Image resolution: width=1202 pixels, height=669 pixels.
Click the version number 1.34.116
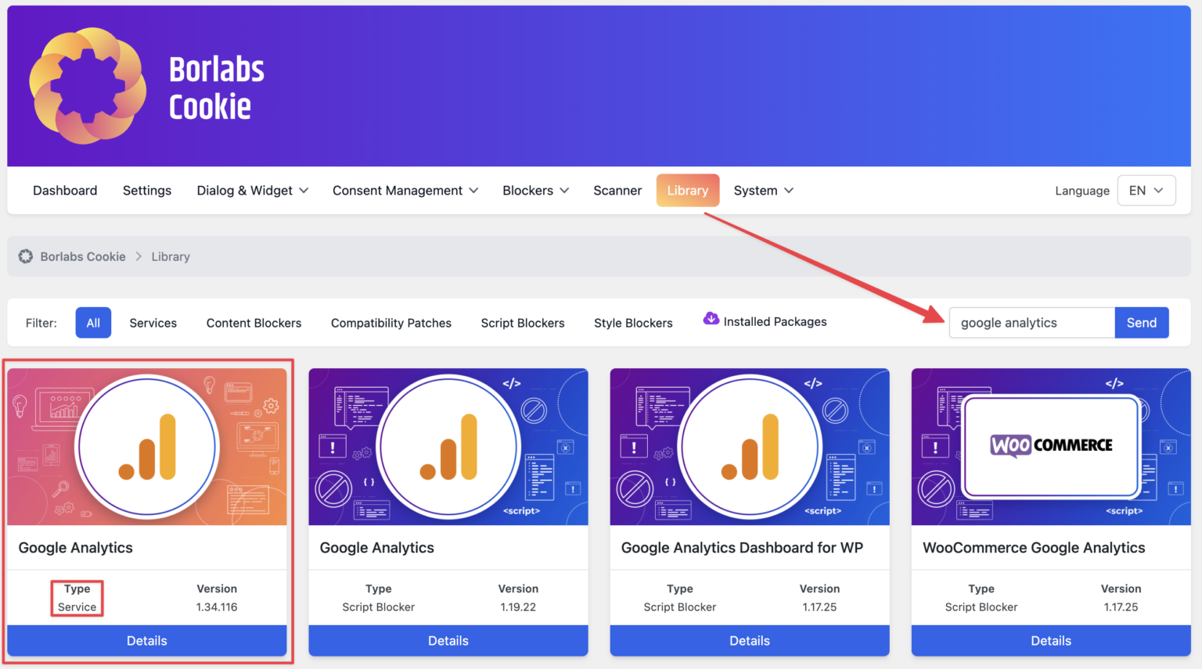[217, 607]
